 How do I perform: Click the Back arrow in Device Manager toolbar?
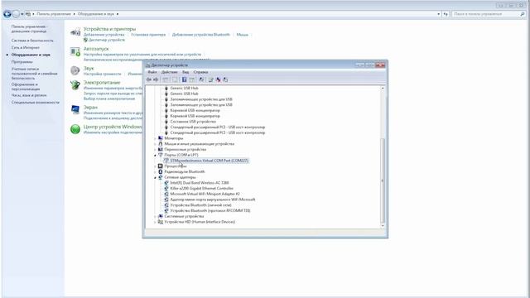click(149, 79)
